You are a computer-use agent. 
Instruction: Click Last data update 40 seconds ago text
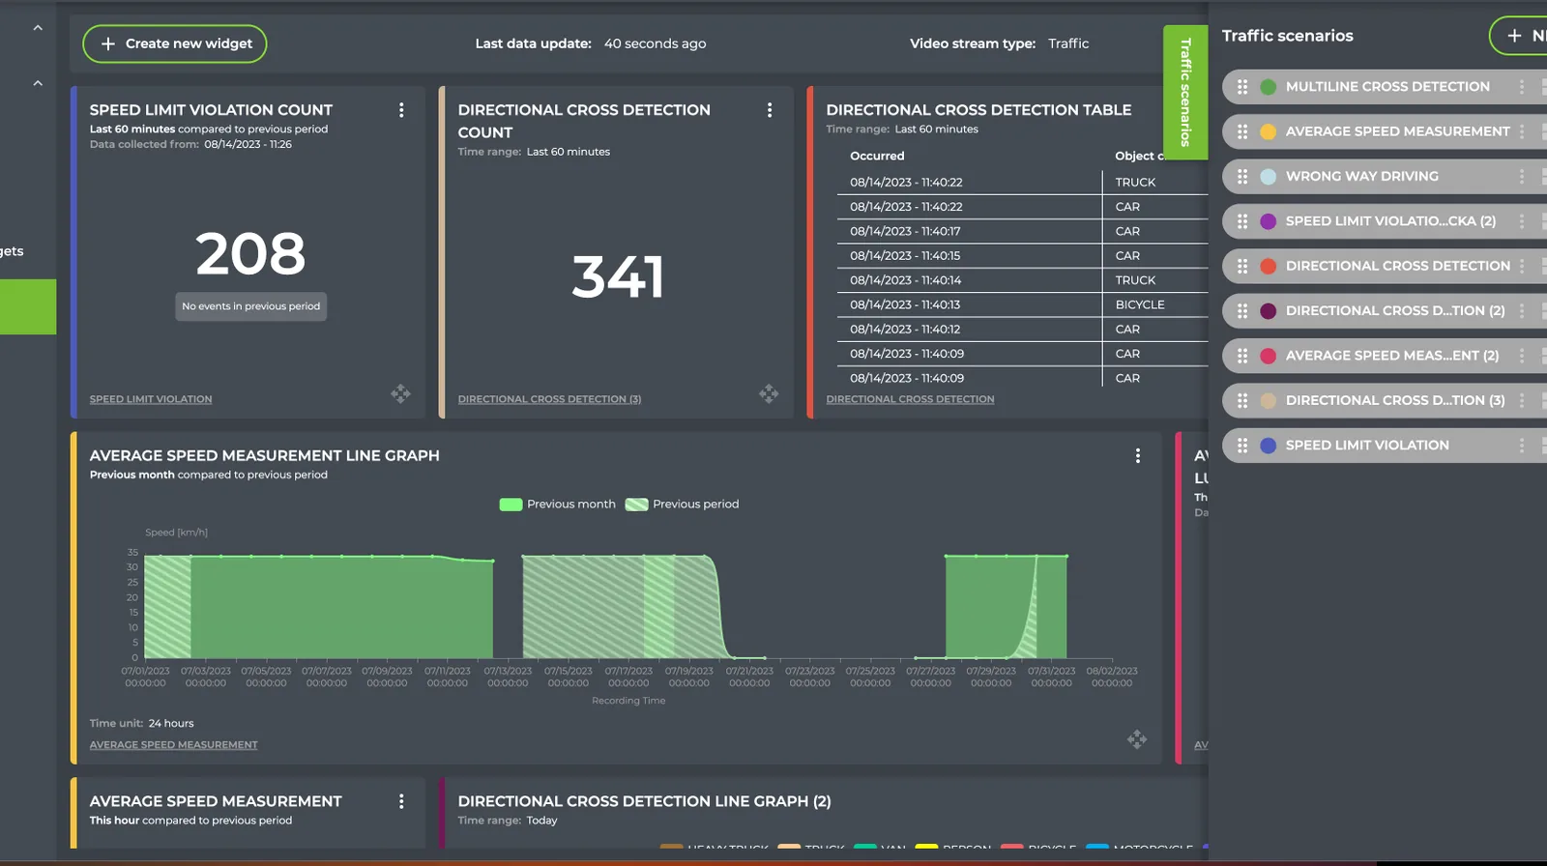[x=591, y=43]
